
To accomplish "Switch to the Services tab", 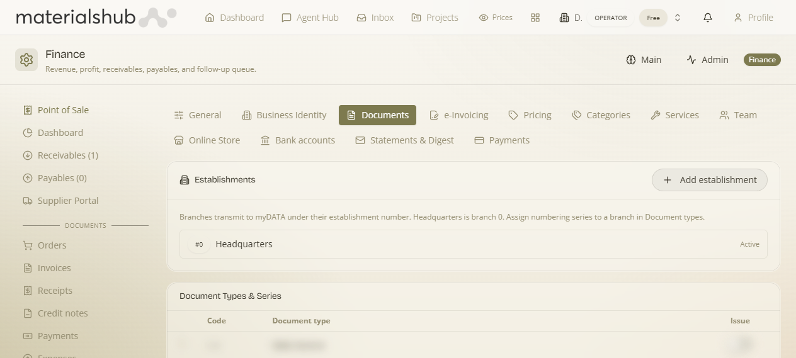I will [x=674, y=115].
